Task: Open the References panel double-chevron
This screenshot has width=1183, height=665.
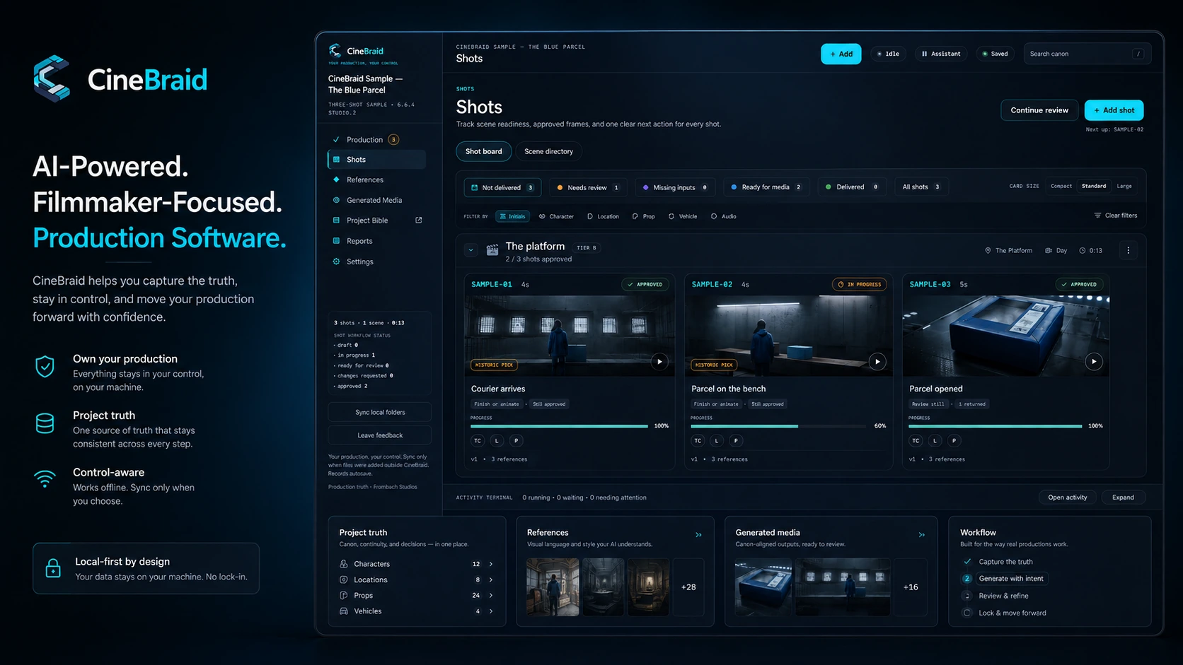Action: [x=698, y=535]
